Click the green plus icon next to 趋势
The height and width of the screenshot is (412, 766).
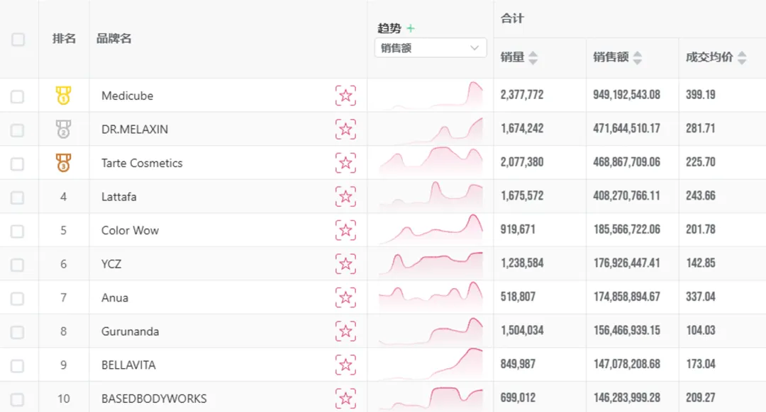pos(411,28)
